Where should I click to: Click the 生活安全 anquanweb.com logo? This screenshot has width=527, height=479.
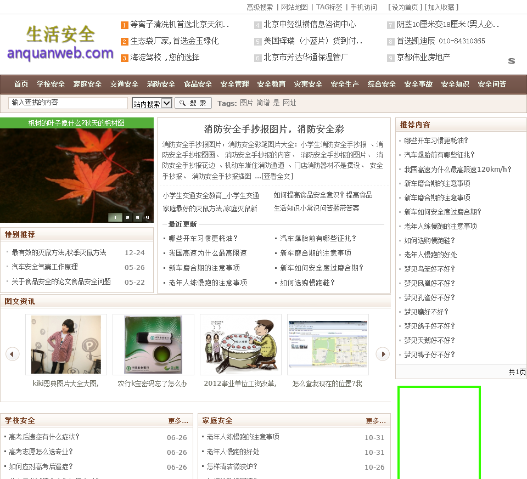pos(60,43)
